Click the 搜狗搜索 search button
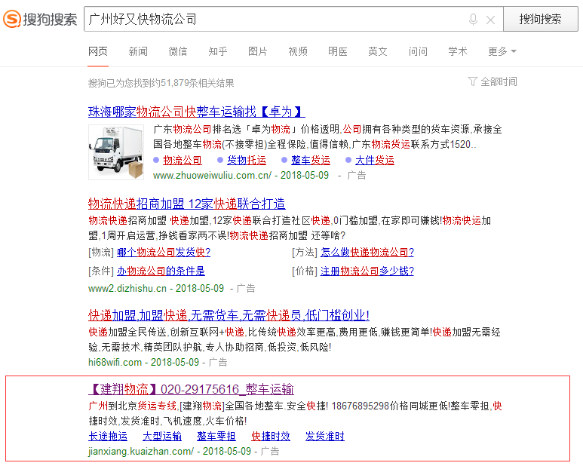This screenshot has height=466, width=583. tap(540, 19)
